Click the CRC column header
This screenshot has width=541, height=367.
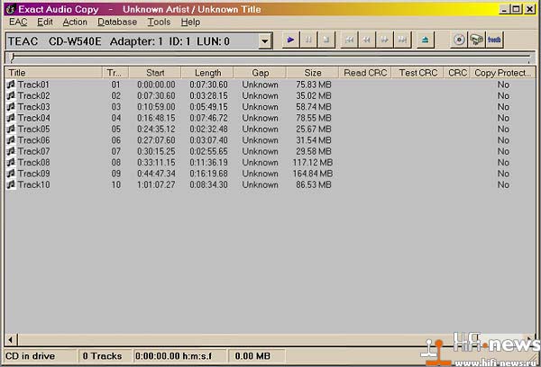[x=457, y=73]
